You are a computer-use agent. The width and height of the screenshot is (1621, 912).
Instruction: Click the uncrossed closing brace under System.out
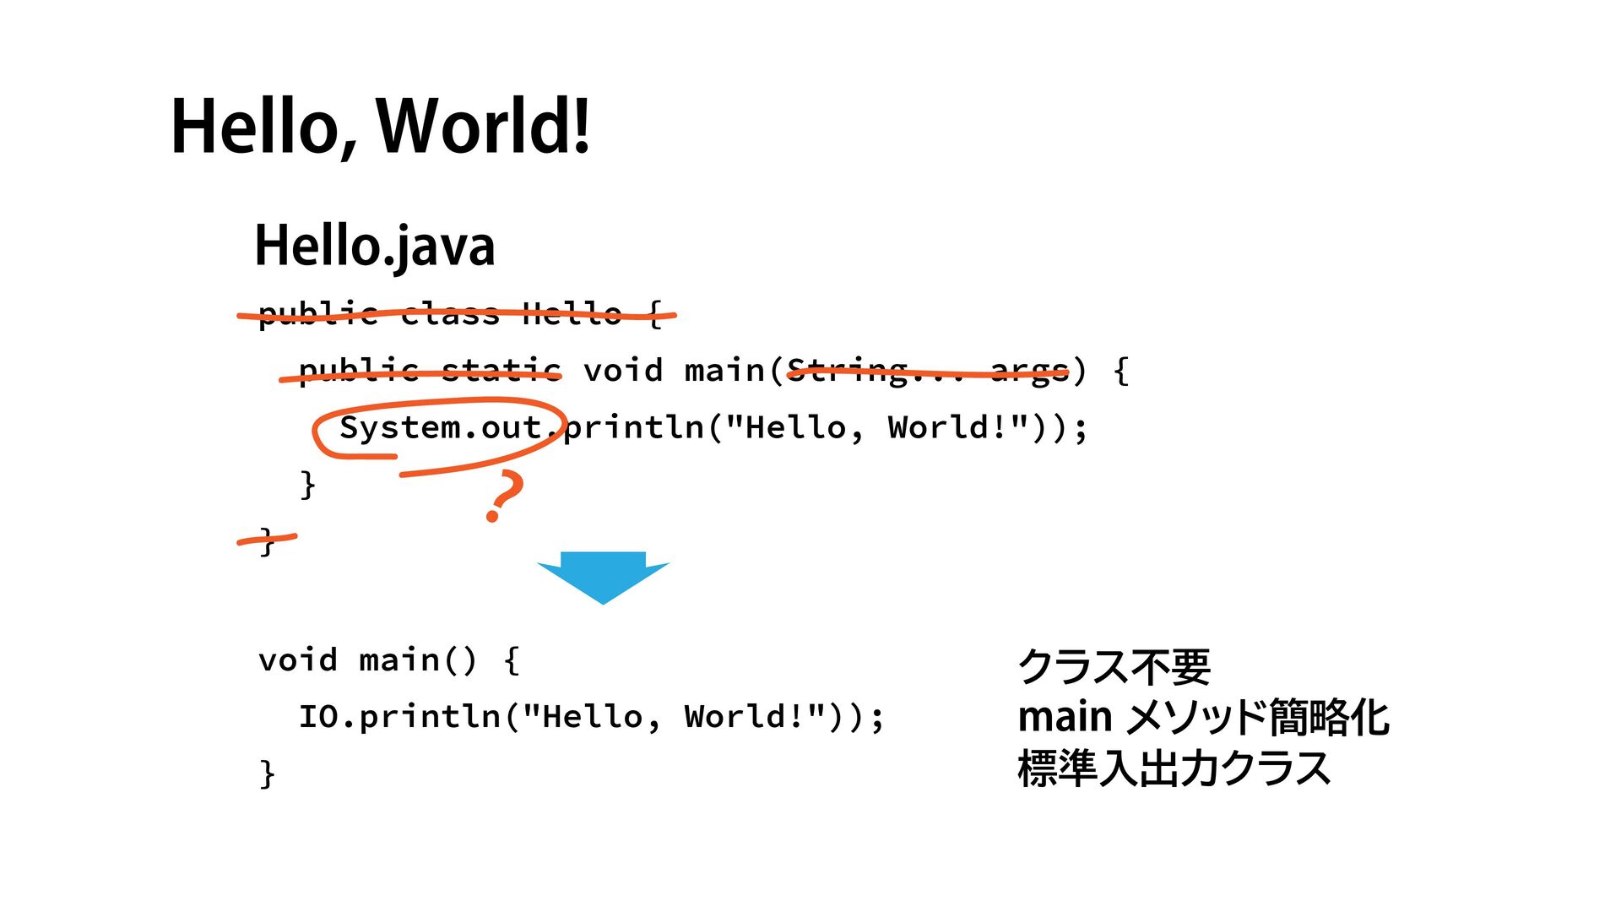pyautogui.click(x=308, y=485)
